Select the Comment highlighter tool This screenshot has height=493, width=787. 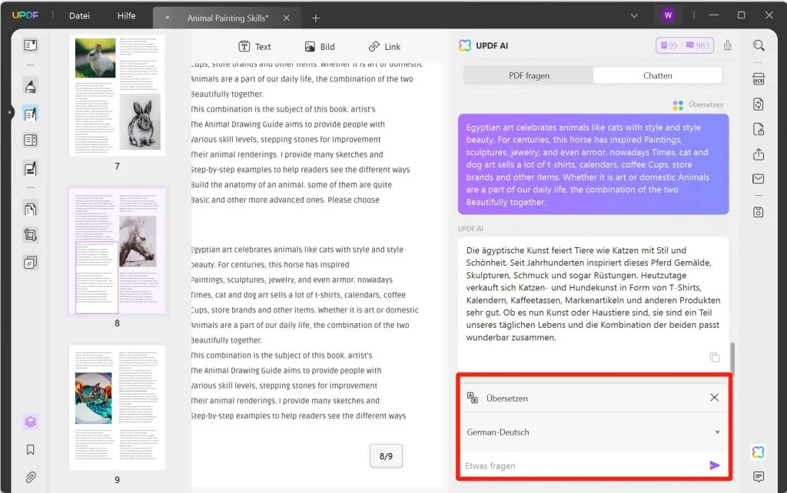pyautogui.click(x=30, y=86)
